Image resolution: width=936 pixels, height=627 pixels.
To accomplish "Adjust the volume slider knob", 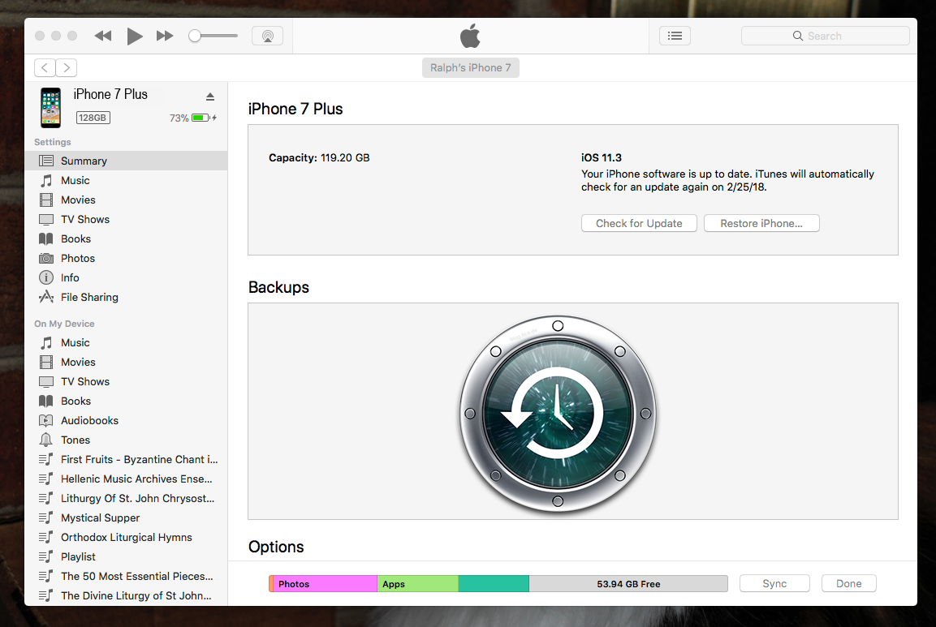I will click(195, 36).
